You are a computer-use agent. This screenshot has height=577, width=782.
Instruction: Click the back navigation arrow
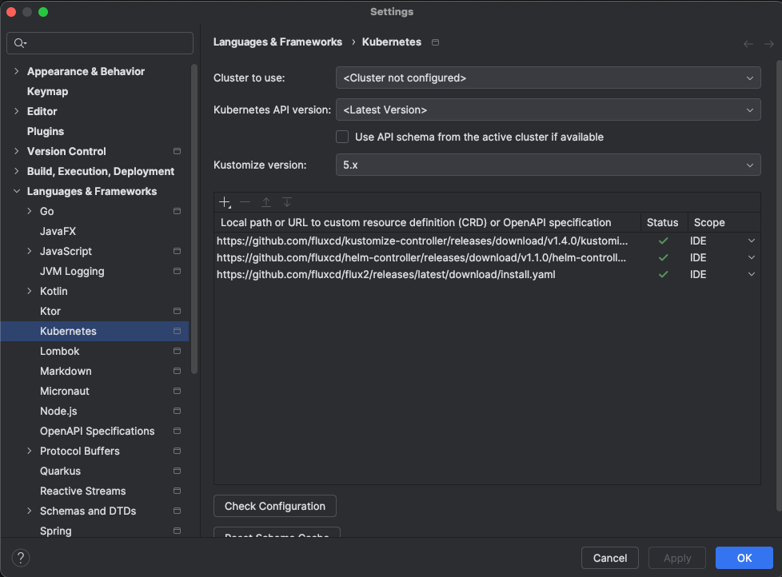click(x=748, y=44)
